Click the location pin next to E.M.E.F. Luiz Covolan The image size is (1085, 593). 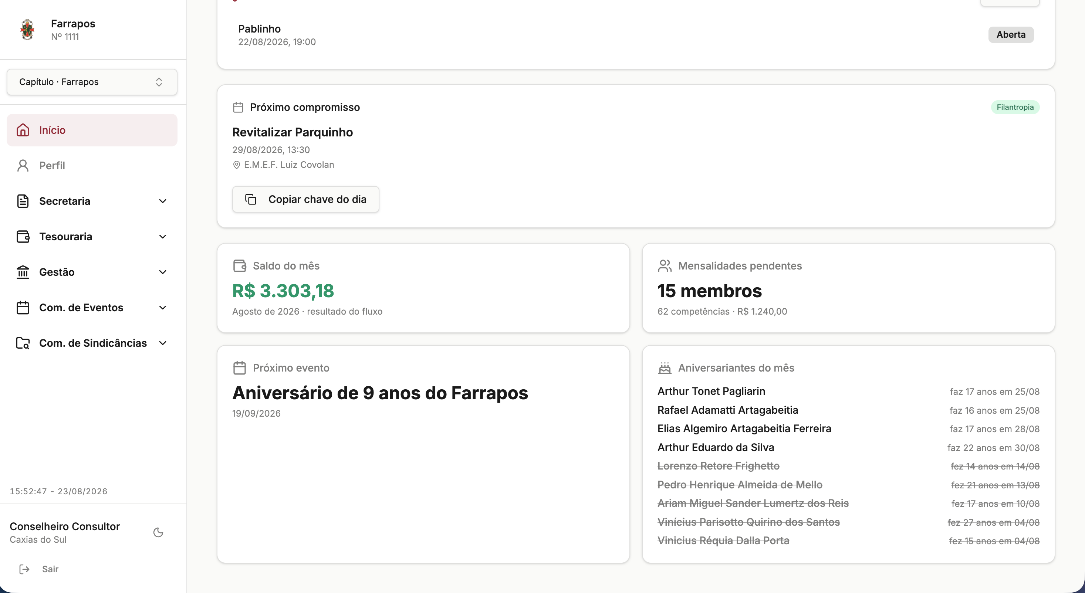coord(236,165)
